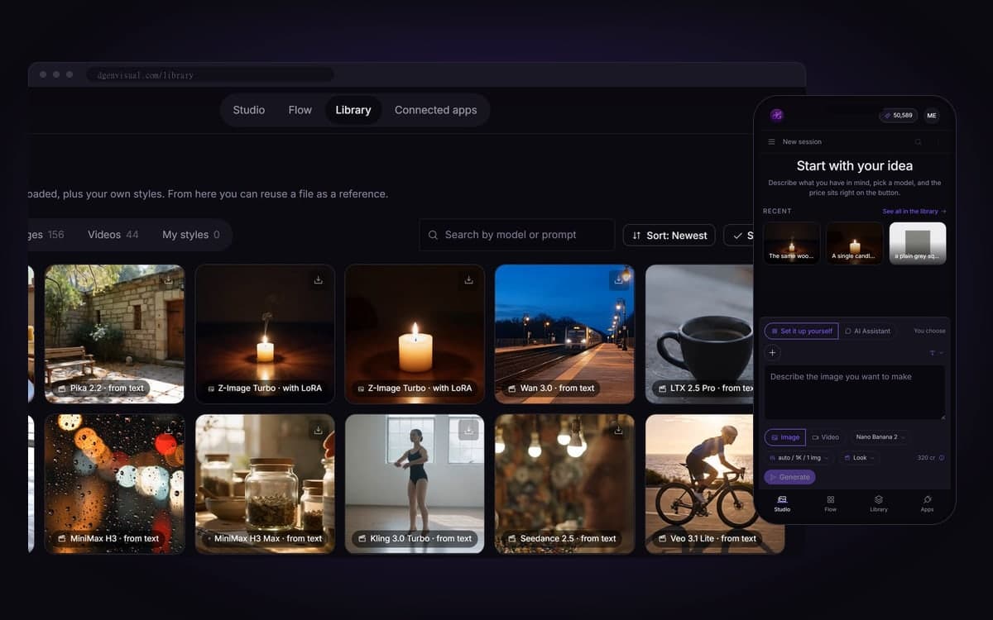Open the 50,589 credits badge

pyautogui.click(x=898, y=116)
